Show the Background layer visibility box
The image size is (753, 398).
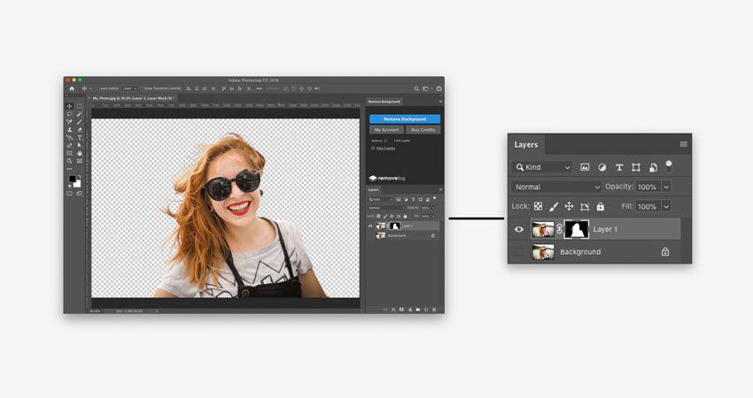point(519,252)
